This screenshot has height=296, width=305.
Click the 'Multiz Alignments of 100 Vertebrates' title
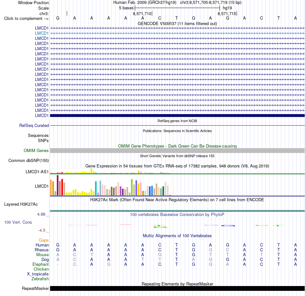click(x=177, y=236)
